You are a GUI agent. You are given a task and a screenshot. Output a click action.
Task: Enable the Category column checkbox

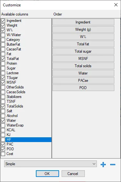[x=3, y=40]
